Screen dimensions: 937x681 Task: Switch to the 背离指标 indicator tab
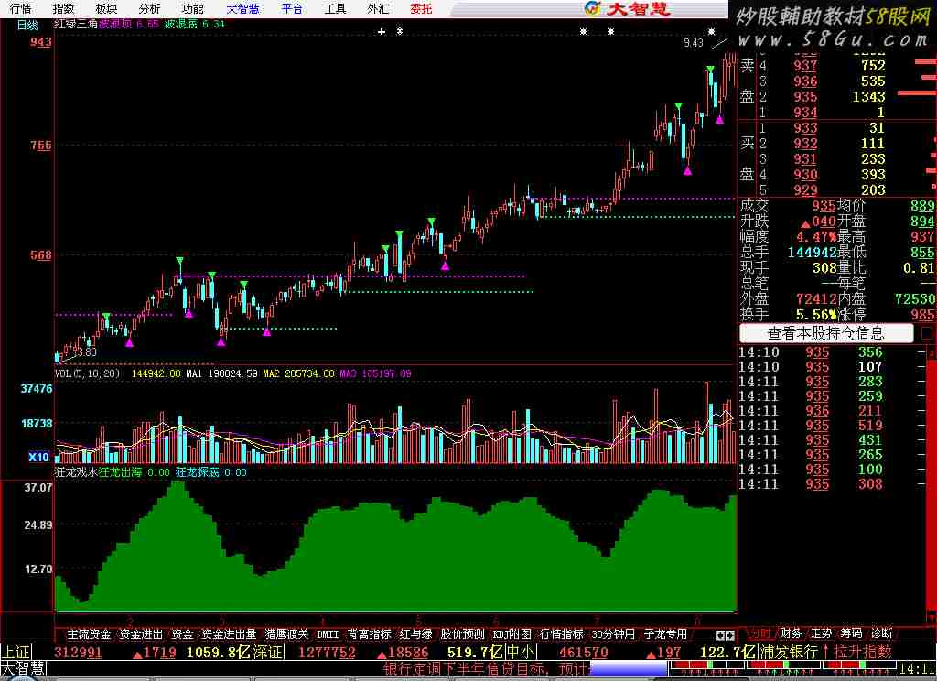tap(370, 633)
